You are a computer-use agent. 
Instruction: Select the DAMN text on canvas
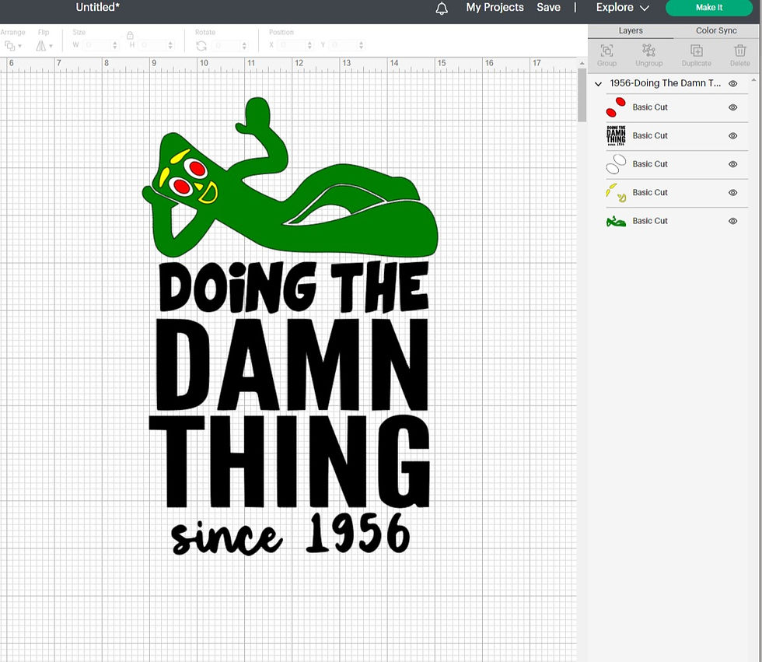pyautogui.click(x=292, y=365)
